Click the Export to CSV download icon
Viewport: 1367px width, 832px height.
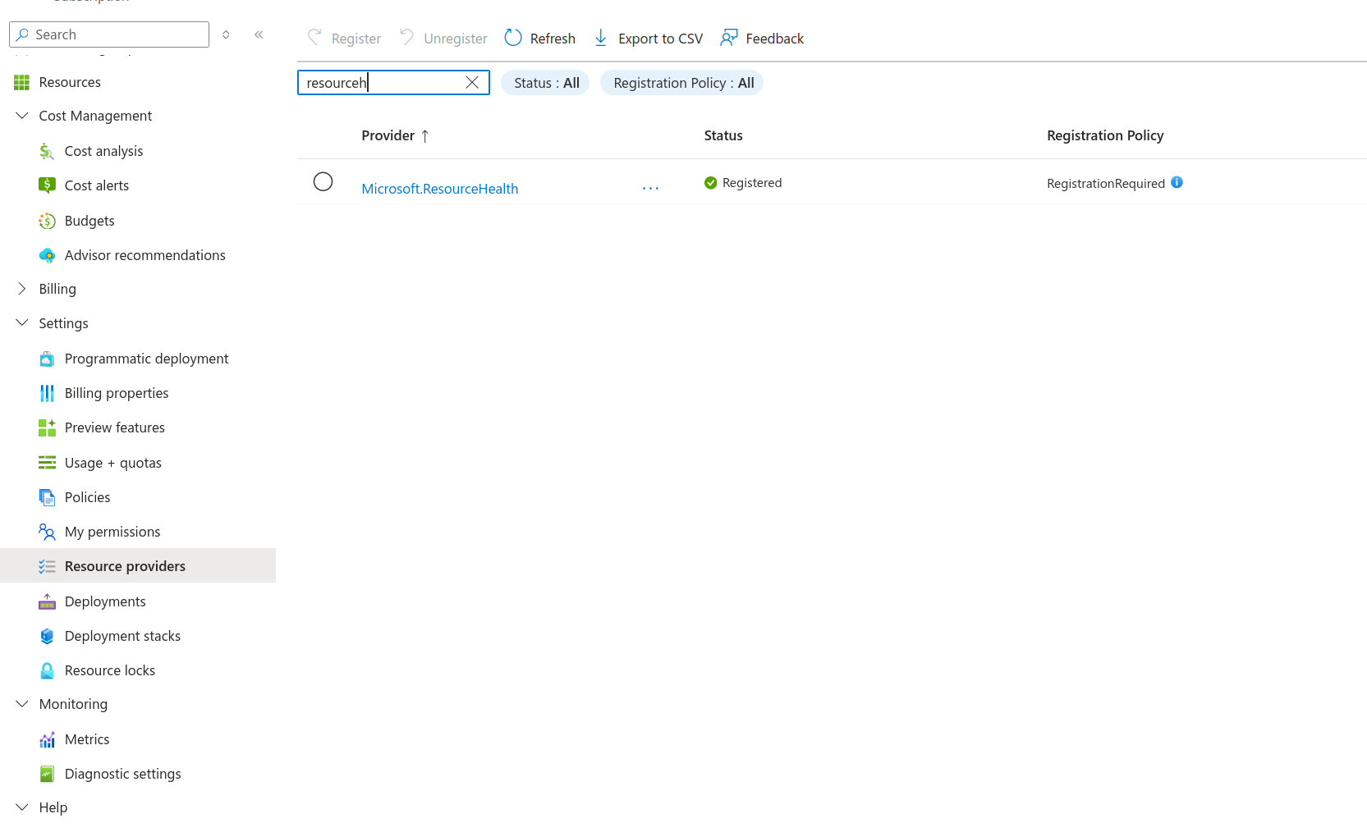pos(601,38)
